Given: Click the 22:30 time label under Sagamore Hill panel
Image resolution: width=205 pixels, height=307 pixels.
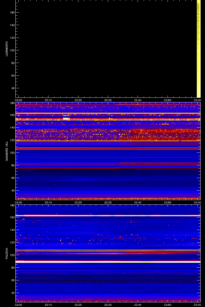Looking at the screenshot, I should tap(108, 202).
